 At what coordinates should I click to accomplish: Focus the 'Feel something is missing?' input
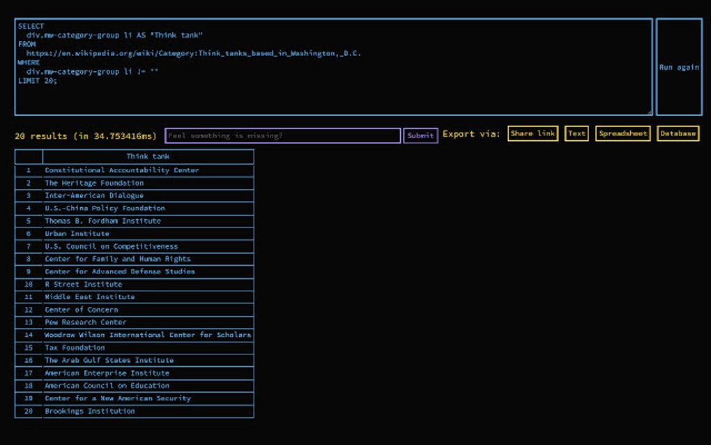283,135
